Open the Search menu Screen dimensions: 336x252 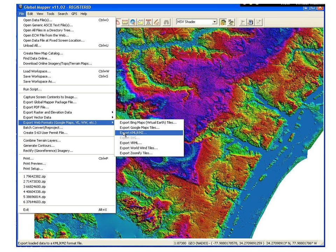tap(63, 14)
